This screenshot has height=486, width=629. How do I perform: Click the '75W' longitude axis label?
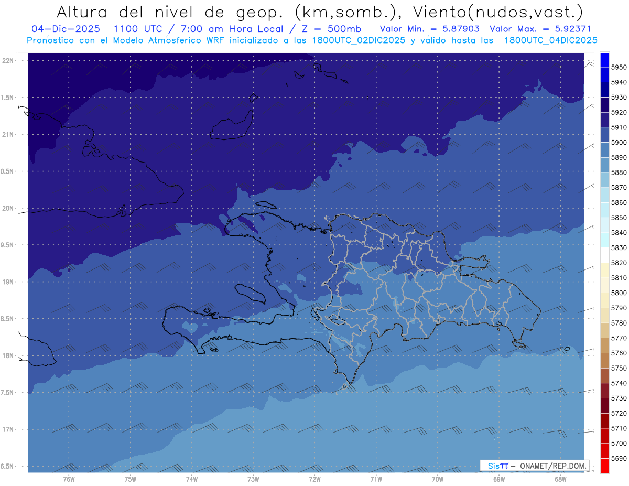[x=131, y=479]
